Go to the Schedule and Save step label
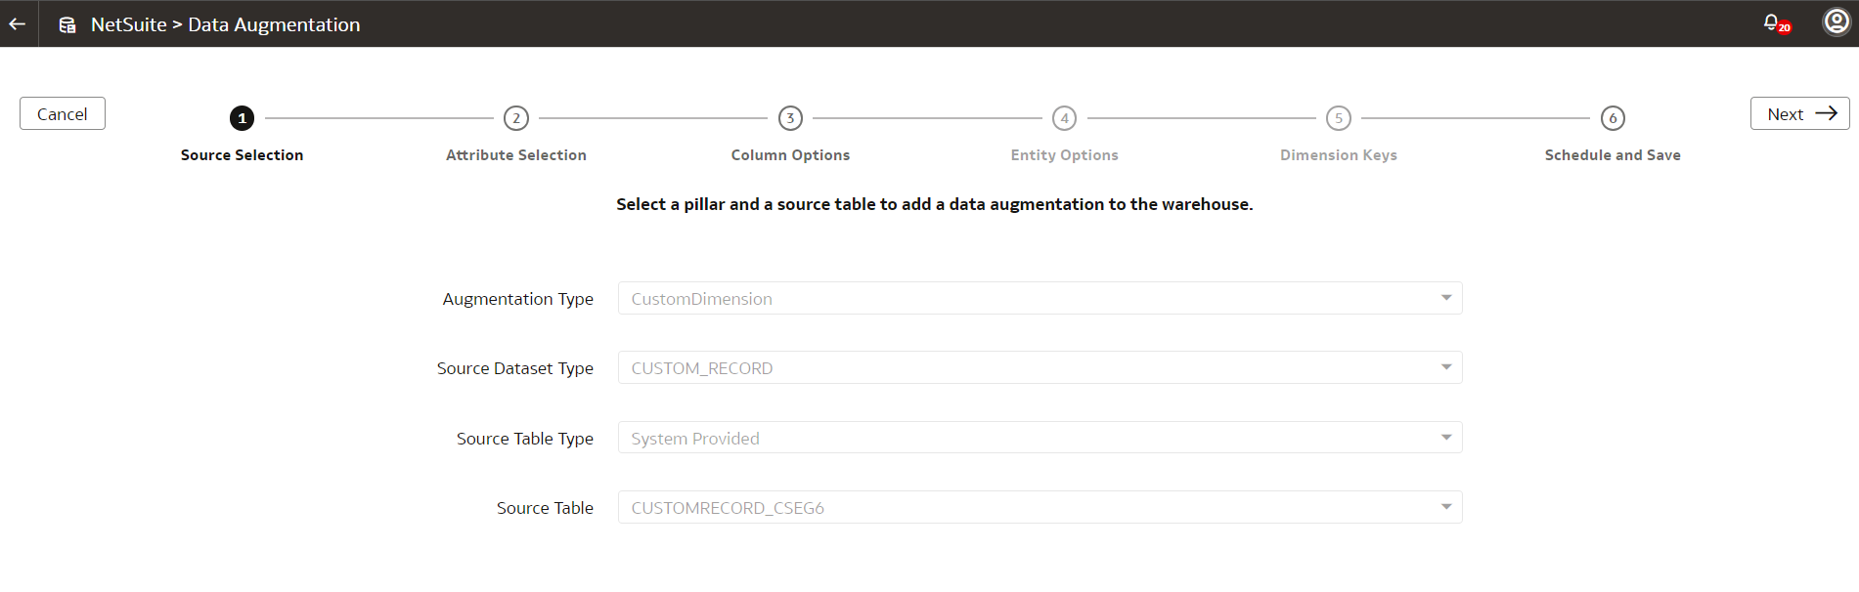The width and height of the screenshot is (1859, 592). point(1613,155)
